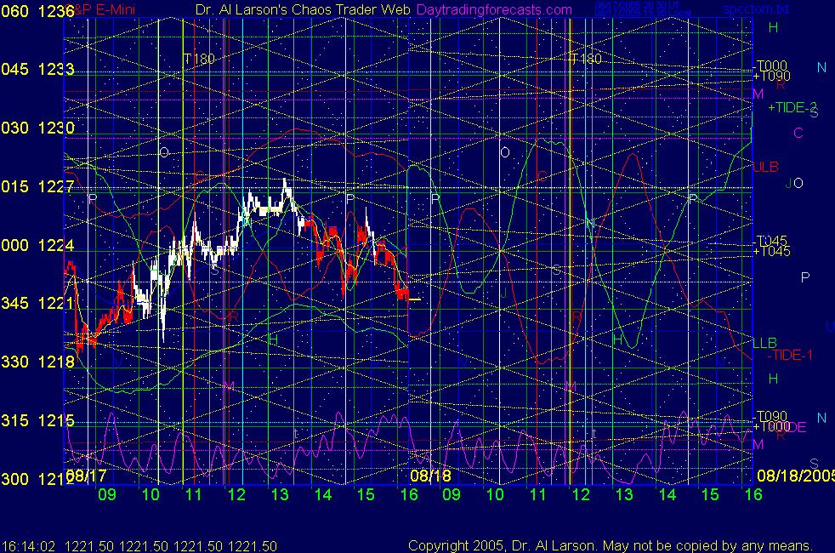Click the "+T045" line label

click(771, 252)
